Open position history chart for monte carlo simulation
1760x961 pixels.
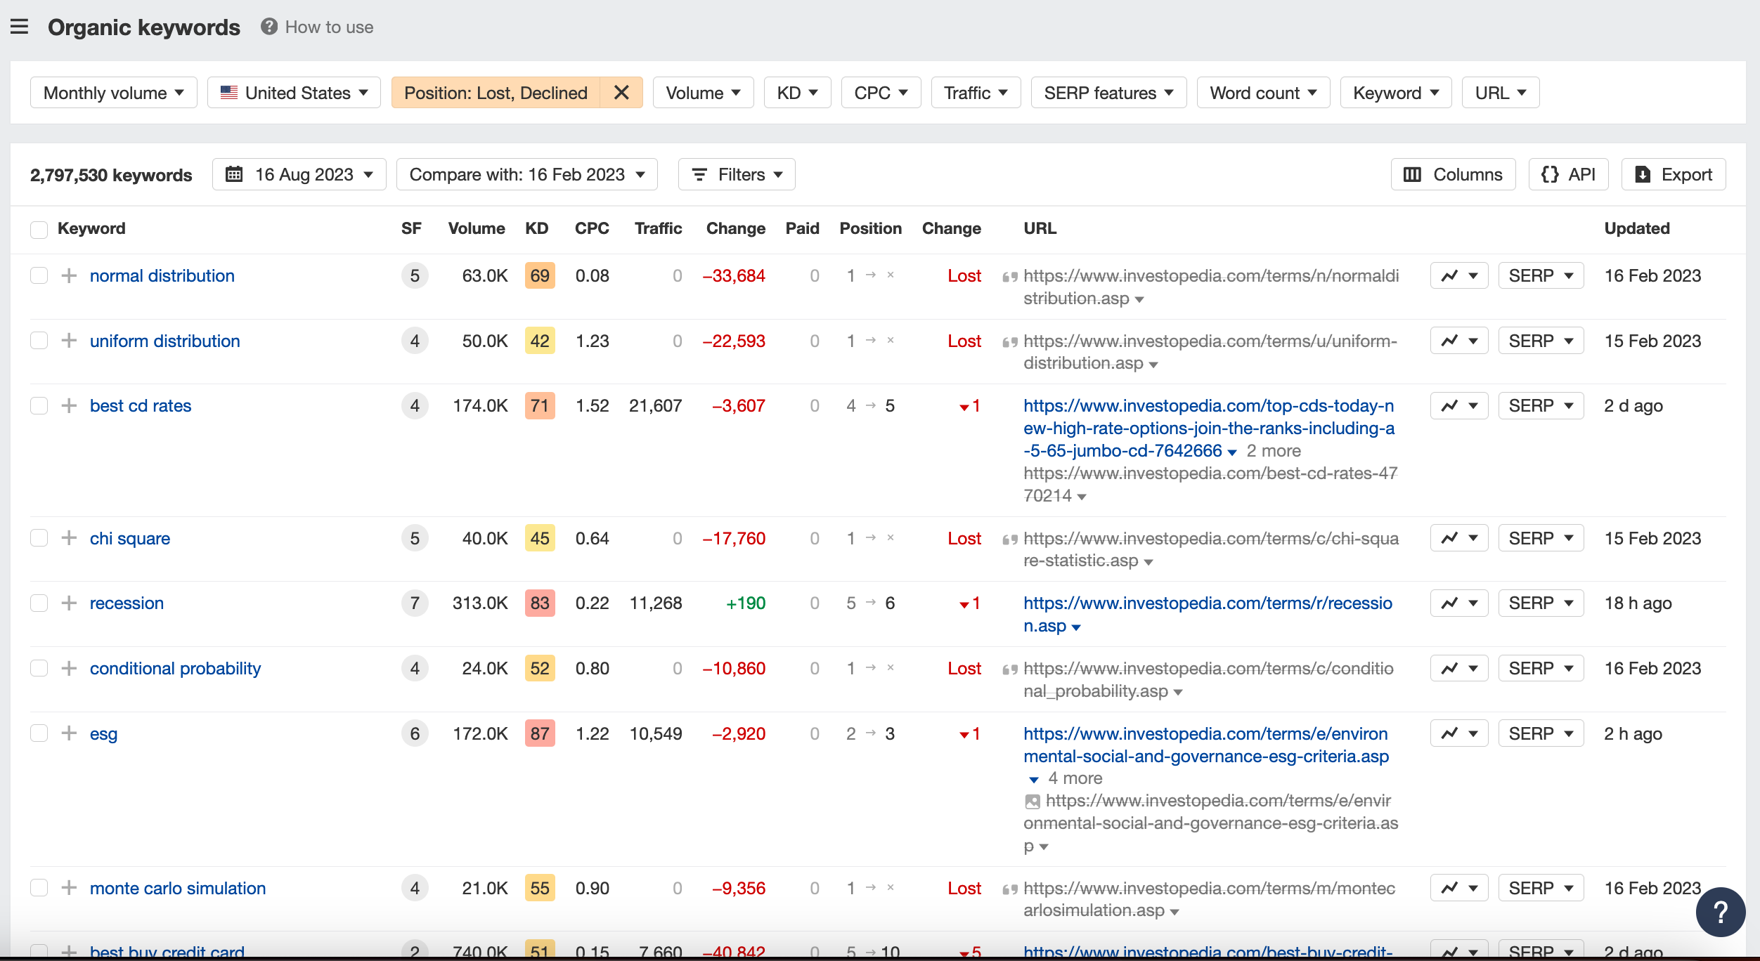(x=1459, y=888)
